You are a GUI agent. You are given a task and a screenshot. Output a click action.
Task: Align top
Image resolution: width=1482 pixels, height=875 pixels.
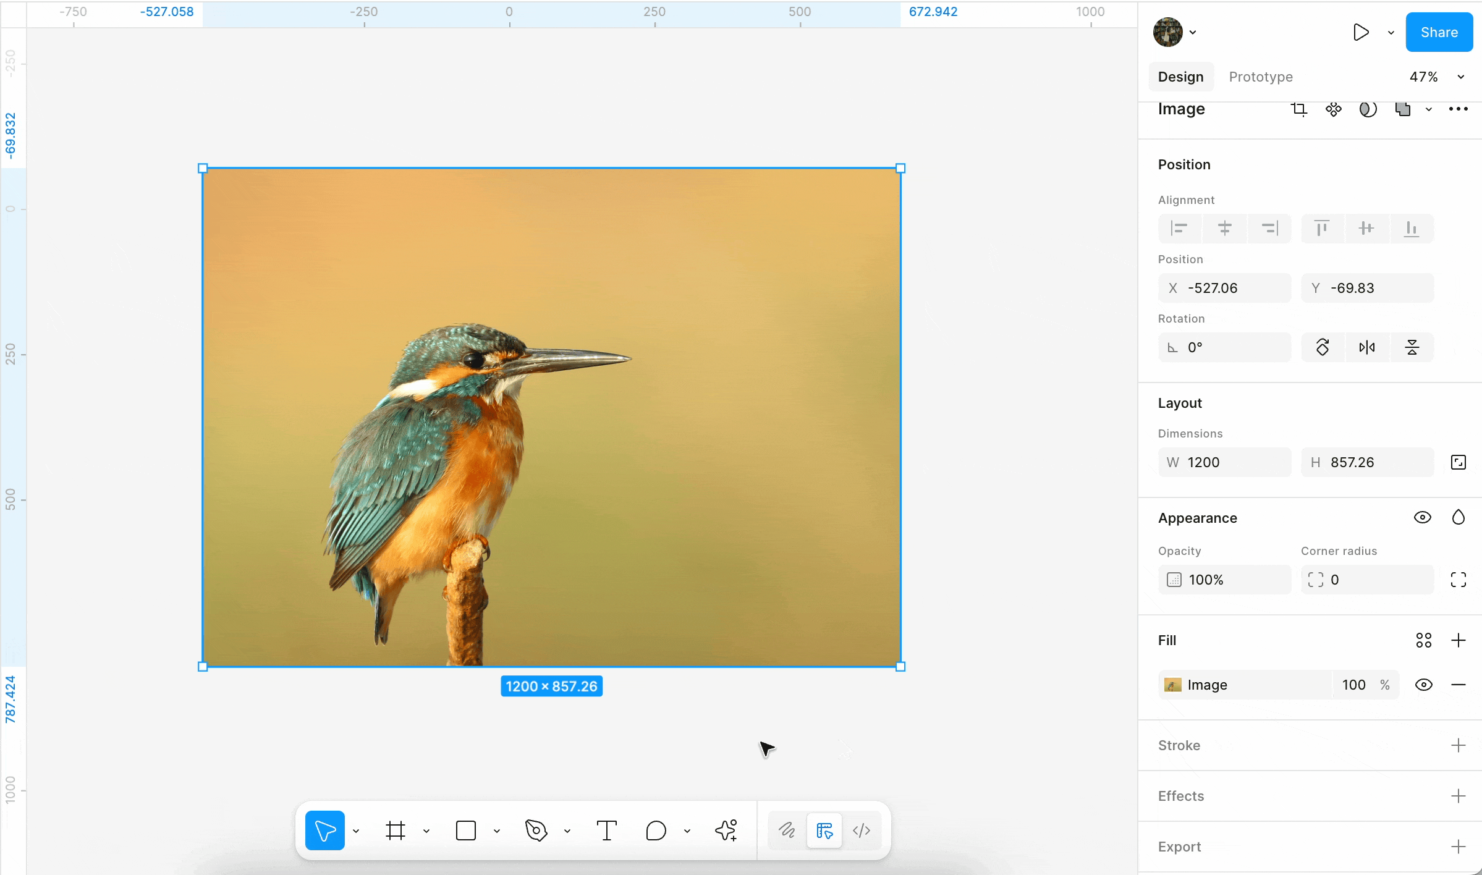pos(1323,229)
